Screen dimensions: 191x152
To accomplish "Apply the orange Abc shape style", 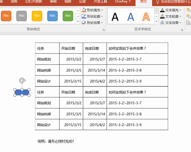I will (6, 16).
